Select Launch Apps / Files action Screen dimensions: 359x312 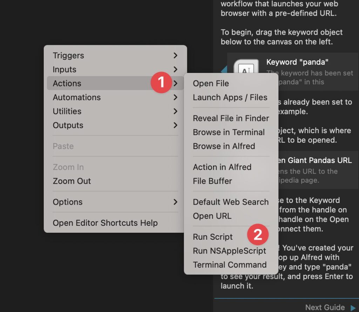point(231,97)
